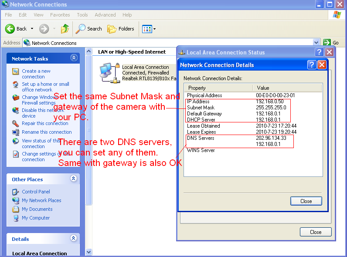Open the Help menu
Image resolution: width=347 pixels, height=257 pixels.
(x=127, y=15)
